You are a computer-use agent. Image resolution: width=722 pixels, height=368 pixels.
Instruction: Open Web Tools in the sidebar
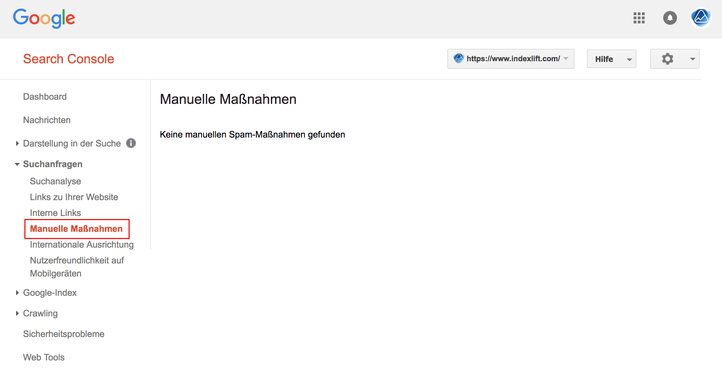[44, 357]
